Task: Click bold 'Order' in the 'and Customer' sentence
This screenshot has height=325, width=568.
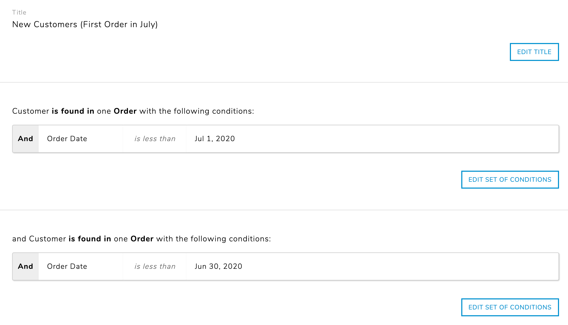Action: click(x=142, y=239)
